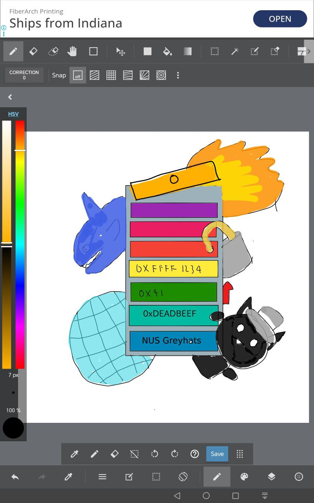Tap Android hide keyboard arrow icon
Image resolution: width=314 pixels, height=503 pixels.
click(x=265, y=496)
